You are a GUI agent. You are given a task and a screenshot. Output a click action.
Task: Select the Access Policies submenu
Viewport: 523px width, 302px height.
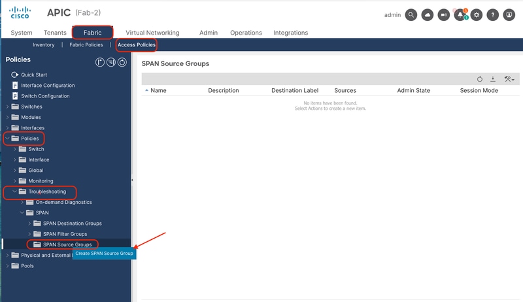(137, 44)
